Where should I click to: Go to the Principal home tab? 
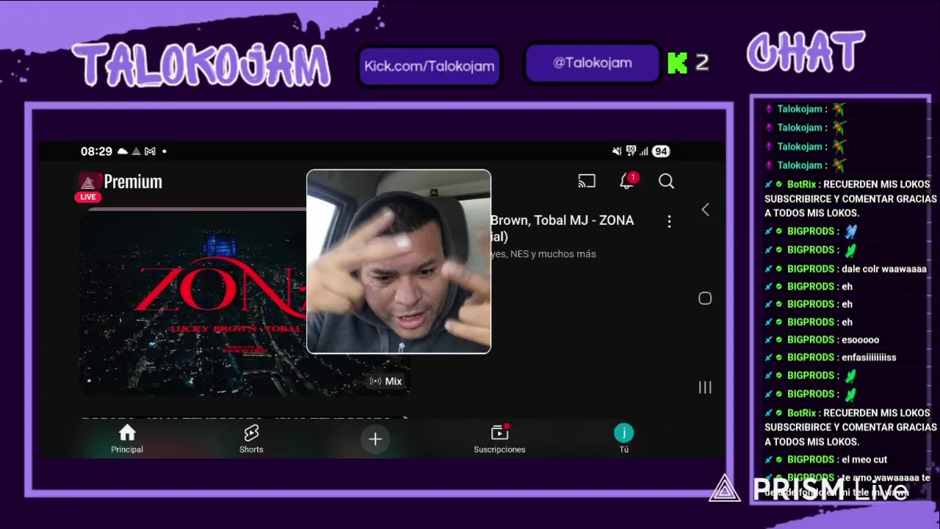point(127,439)
